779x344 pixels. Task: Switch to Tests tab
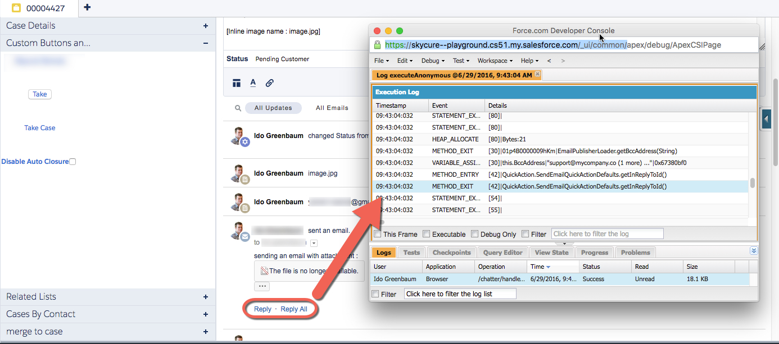click(411, 253)
